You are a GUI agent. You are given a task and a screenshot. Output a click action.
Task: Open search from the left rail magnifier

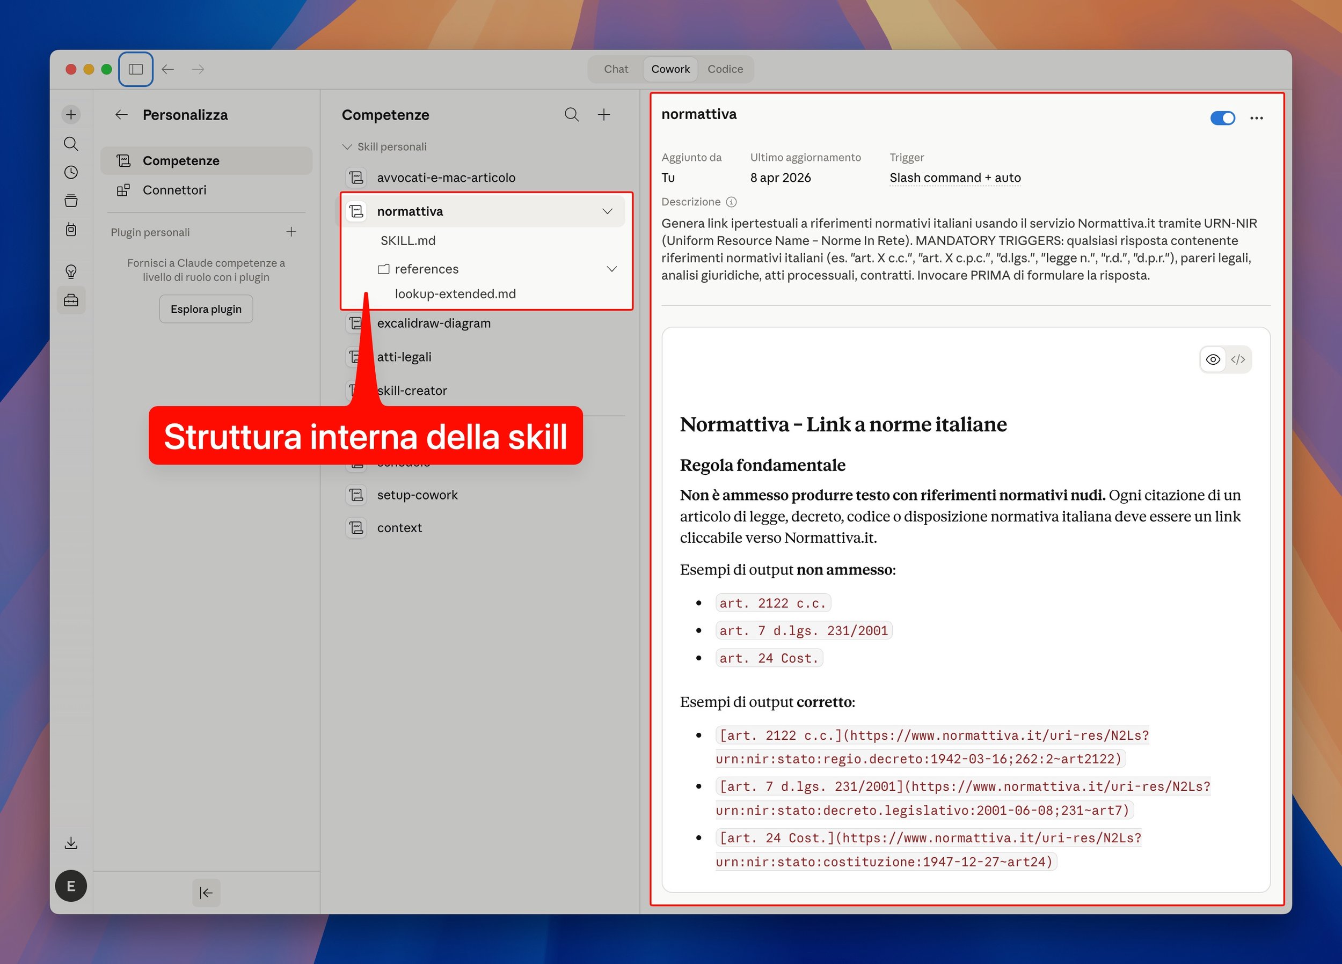click(71, 144)
